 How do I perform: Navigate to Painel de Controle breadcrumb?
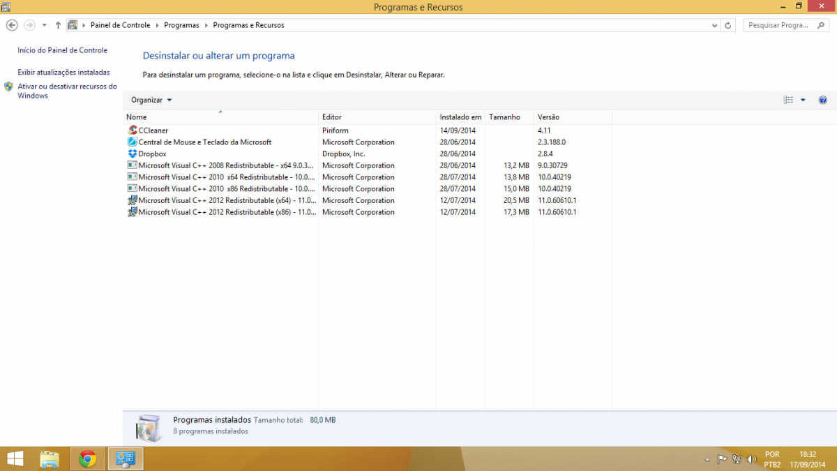click(121, 25)
